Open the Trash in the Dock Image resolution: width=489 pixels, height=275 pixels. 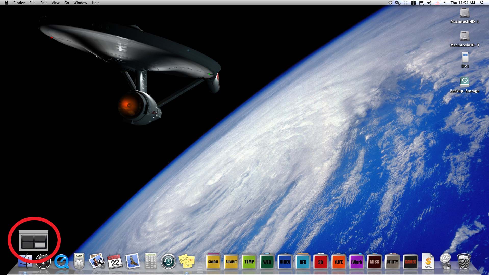click(464, 261)
